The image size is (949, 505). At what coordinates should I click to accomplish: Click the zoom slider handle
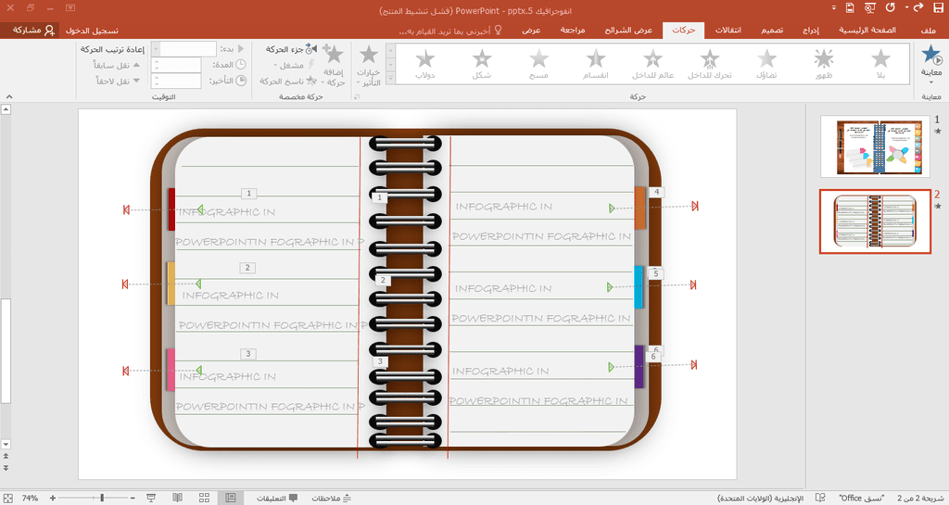point(102,498)
